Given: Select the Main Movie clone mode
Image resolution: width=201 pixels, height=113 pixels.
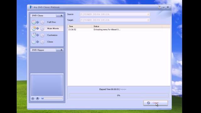Looking at the screenshot, I should pos(47,29).
